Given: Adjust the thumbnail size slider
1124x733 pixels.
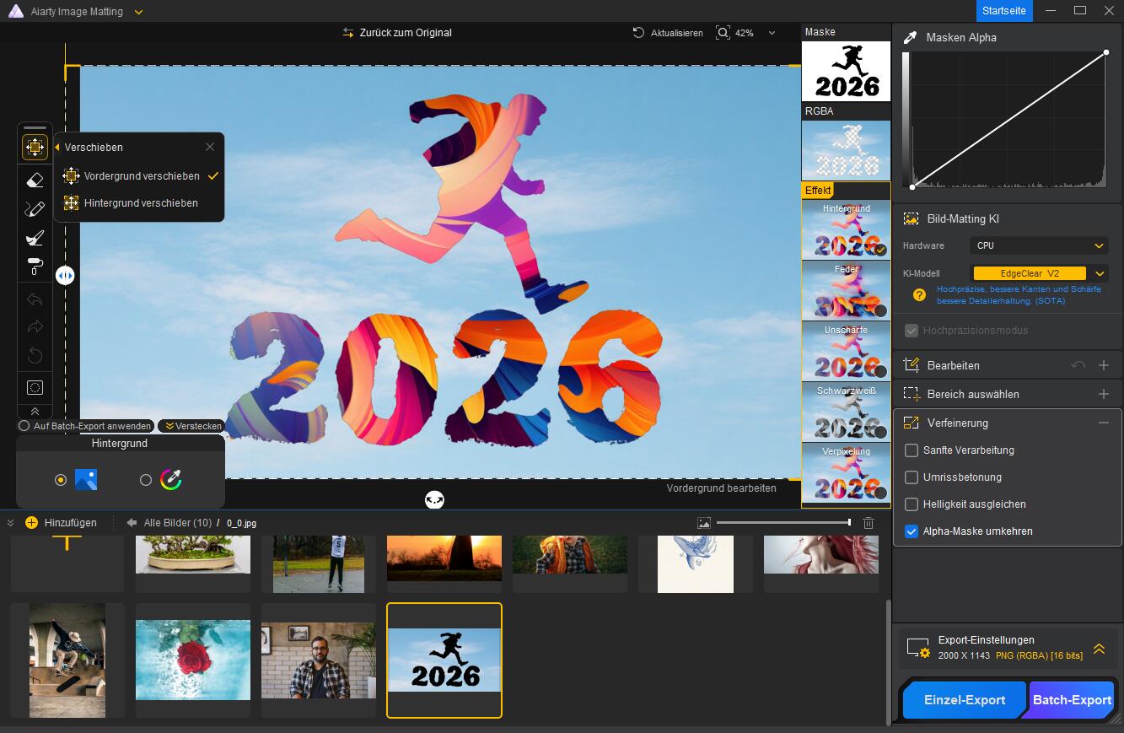Looking at the screenshot, I should tap(848, 523).
